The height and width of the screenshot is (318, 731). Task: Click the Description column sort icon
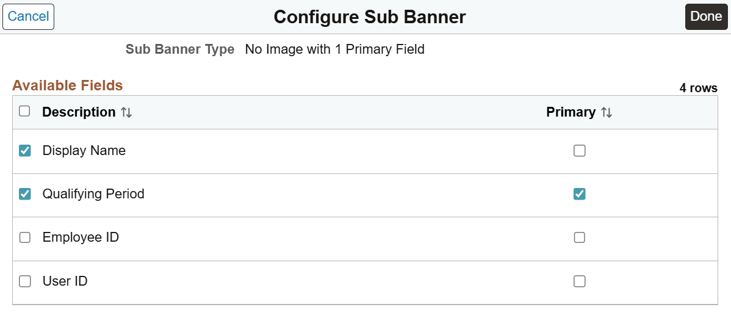click(126, 112)
